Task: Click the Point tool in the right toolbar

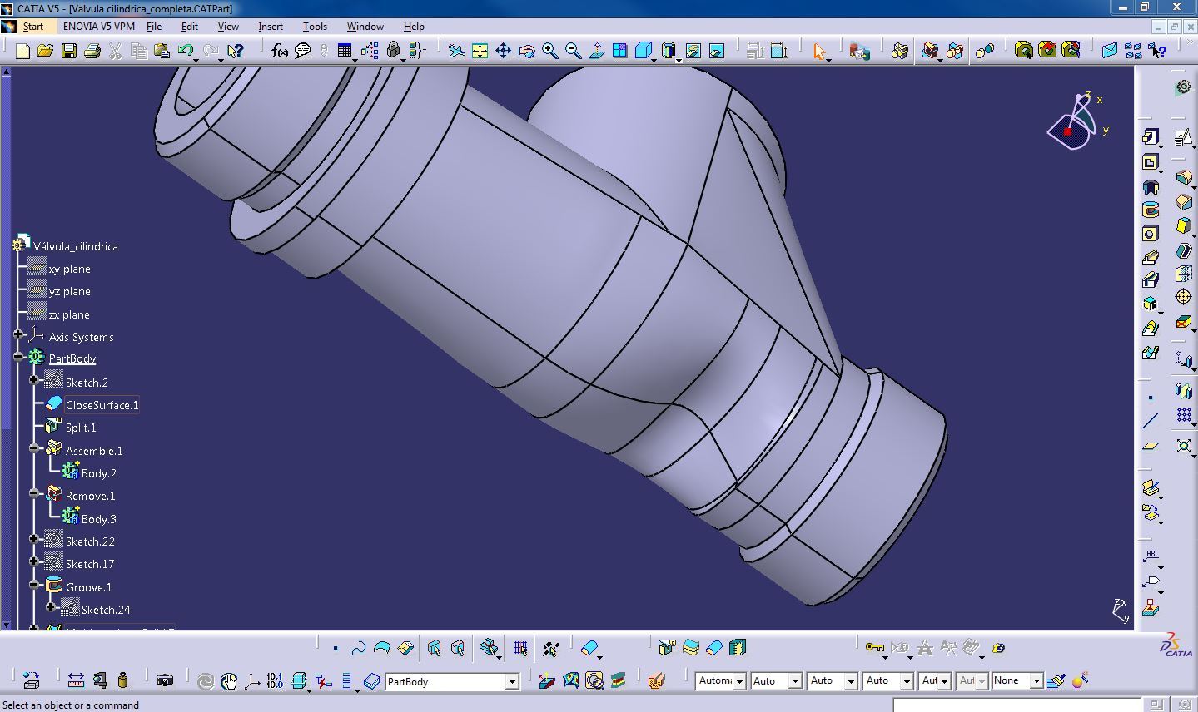Action: [1151, 398]
